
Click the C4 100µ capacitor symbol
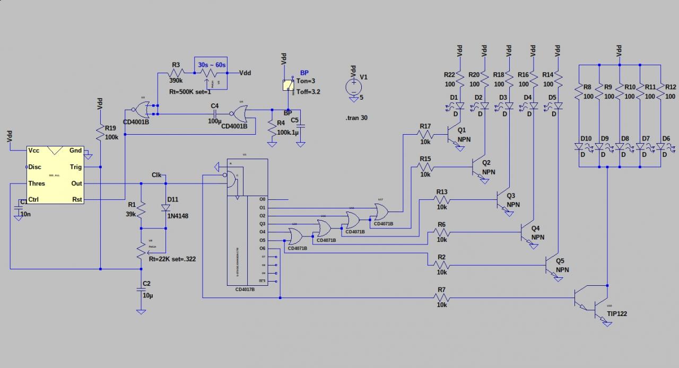215,113
